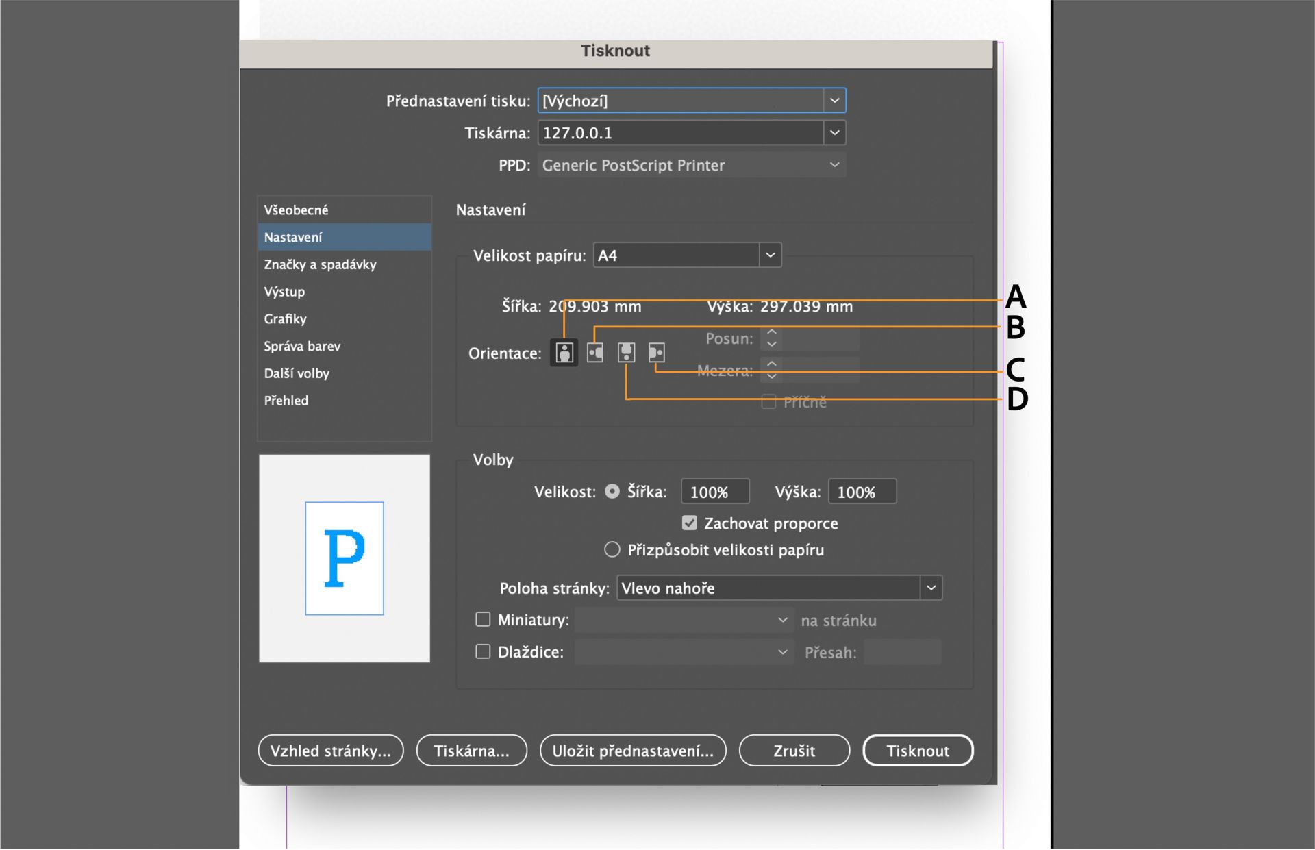Switch to the Všeobecné section

point(296,210)
